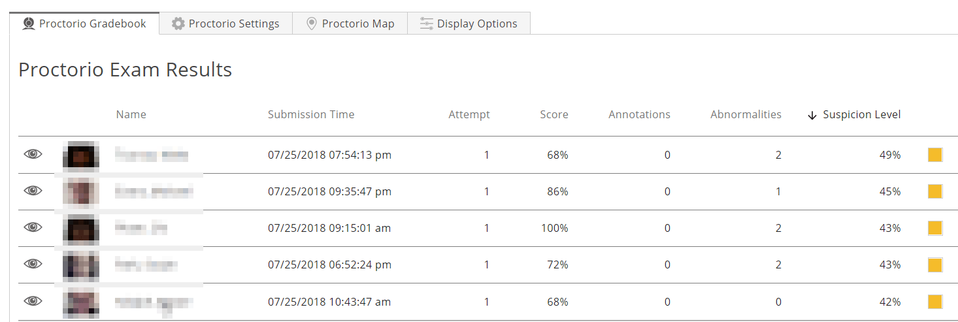Click the yellow swatch for 49% suspicion
Screen dimensions: 958x322
click(935, 155)
